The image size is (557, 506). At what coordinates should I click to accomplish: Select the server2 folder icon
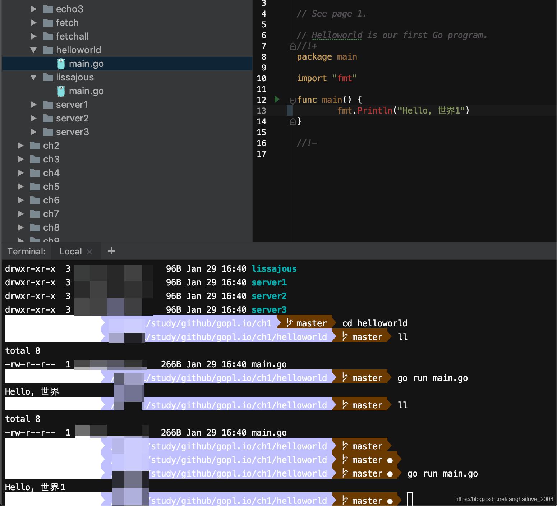pyautogui.click(x=48, y=118)
